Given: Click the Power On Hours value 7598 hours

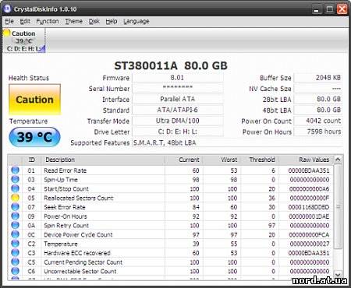Looking at the screenshot, I should coord(317,132).
